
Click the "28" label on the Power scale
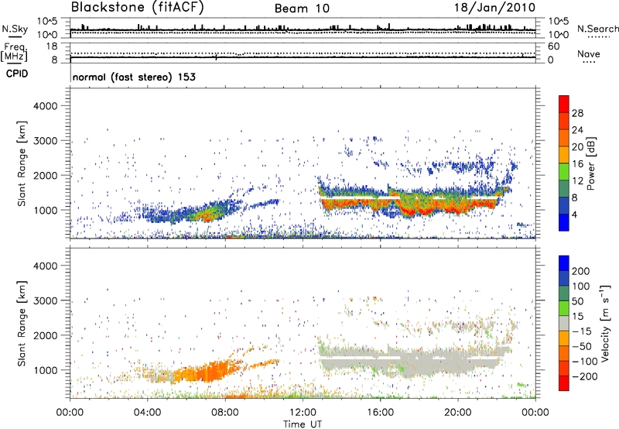[x=577, y=113]
